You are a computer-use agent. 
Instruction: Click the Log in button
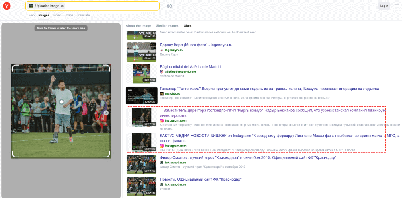point(384,6)
